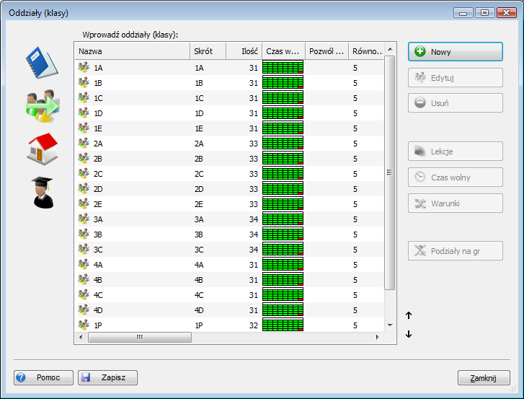Viewport: 524px width, 399px height.
Task: Click the vertical scrollbar thumb of the list
Action: coord(390,172)
